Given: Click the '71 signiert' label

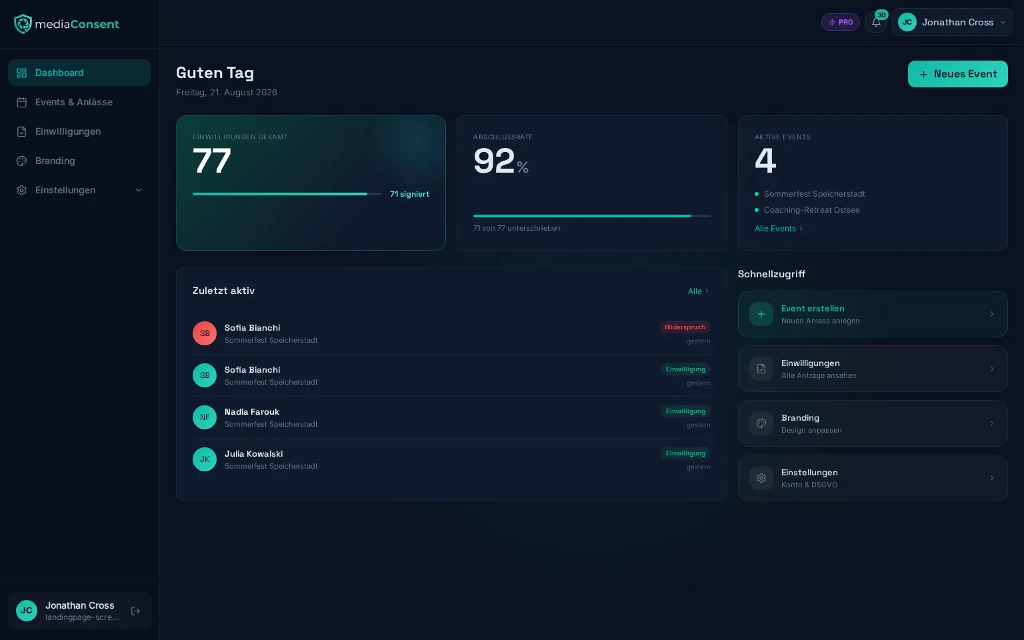Looking at the screenshot, I should [409, 194].
